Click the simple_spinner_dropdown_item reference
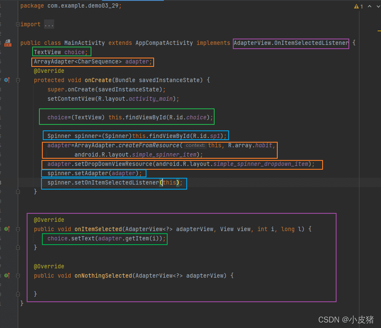The height and width of the screenshot is (328, 381). (261, 164)
